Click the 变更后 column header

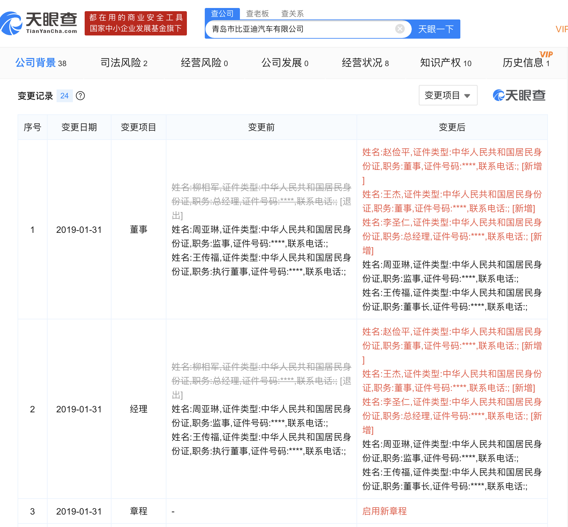click(x=452, y=127)
